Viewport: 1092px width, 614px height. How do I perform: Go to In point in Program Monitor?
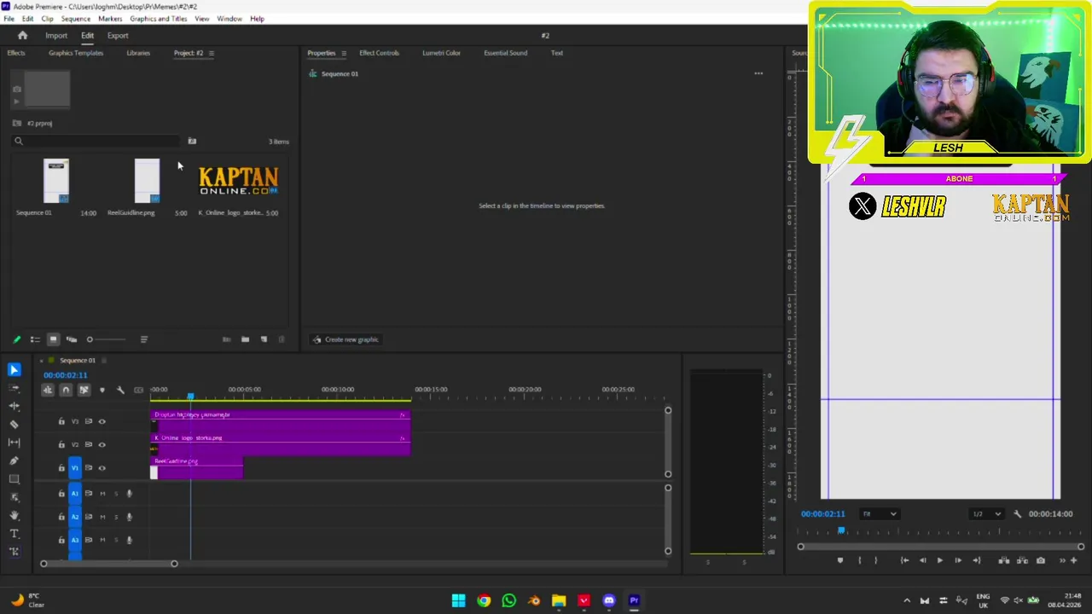point(904,560)
